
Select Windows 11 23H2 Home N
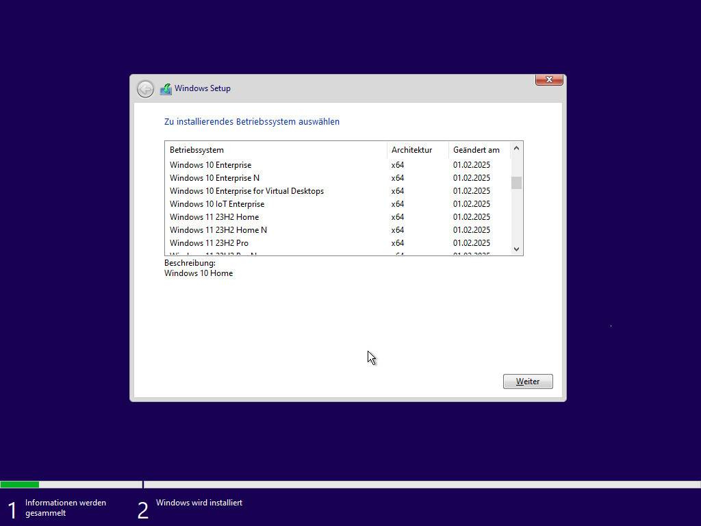point(218,230)
